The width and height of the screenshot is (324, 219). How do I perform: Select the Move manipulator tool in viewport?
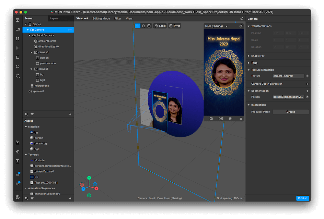[138, 26]
